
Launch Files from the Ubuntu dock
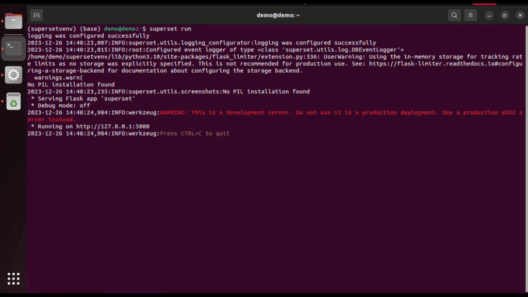[13, 22]
